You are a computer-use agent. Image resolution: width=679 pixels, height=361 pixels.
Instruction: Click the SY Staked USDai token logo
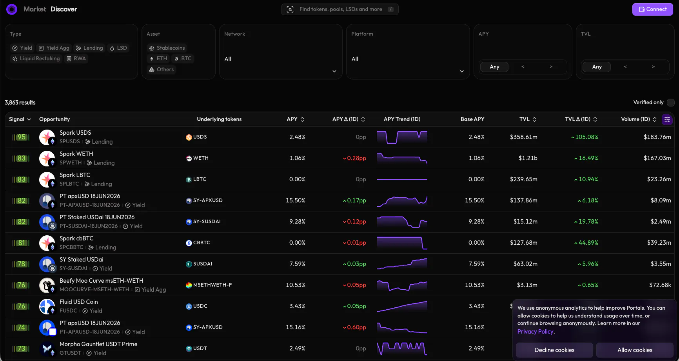(x=47, y=264)
